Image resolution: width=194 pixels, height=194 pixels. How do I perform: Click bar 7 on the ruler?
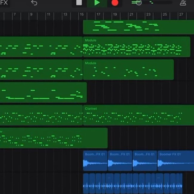coord(15,15)
